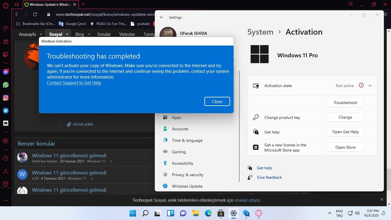Click the Opera address bar
Image resolution: width=391 pixels, height=220 pixels.
coord(105,14)
